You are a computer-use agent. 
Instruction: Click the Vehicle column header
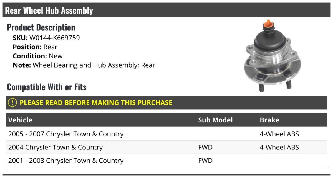point(20,120)
